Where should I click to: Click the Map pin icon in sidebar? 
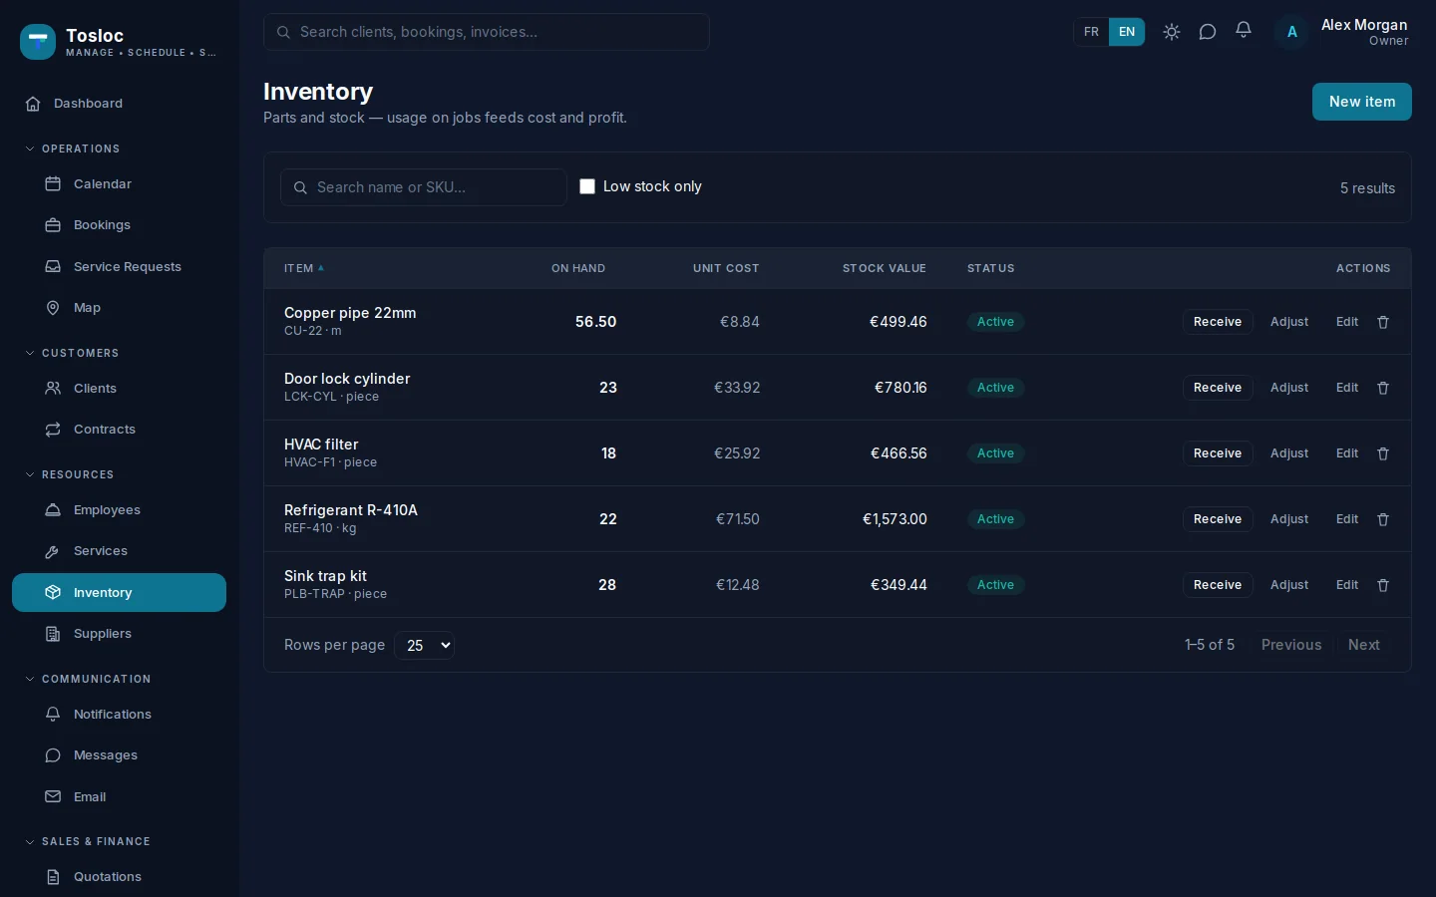tap(53, 308)
